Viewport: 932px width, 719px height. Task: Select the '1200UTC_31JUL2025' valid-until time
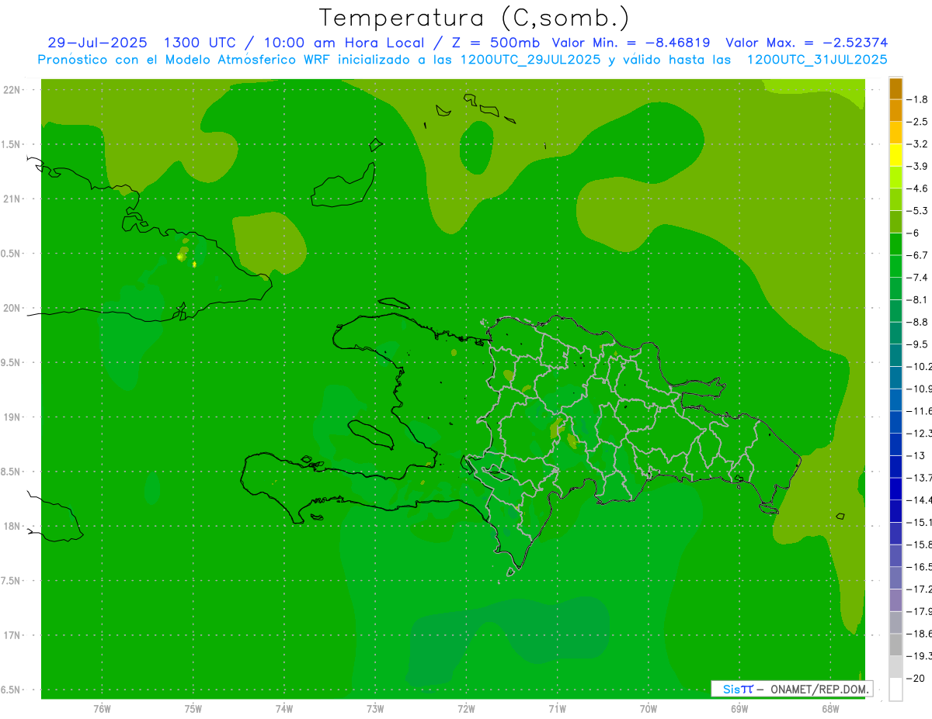point(817,59)
